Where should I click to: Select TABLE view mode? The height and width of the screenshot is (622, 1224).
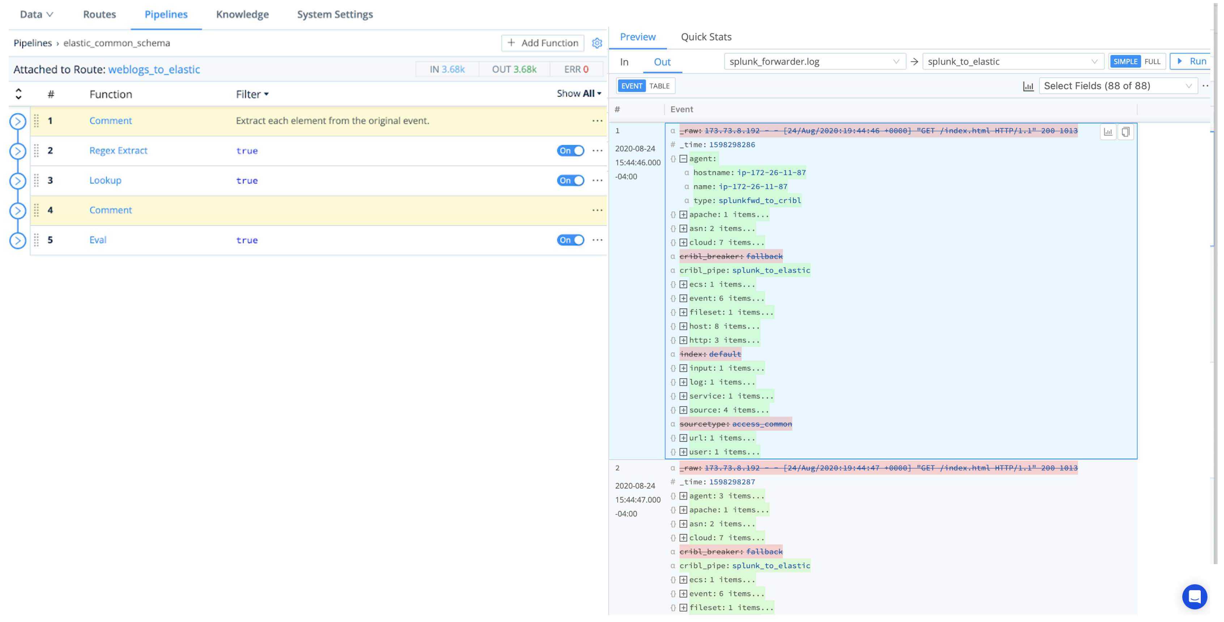[659, 86]
